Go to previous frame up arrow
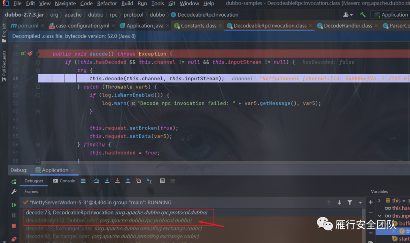The image size is (410, 243). coord(329,202)
